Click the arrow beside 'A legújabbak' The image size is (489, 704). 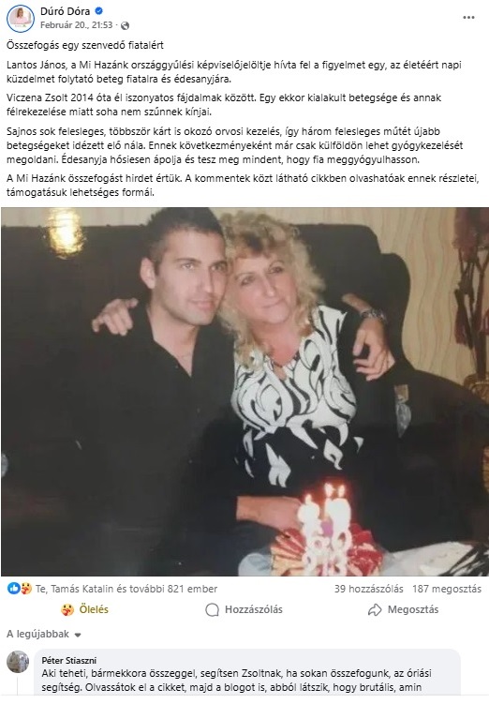(78, 635)
